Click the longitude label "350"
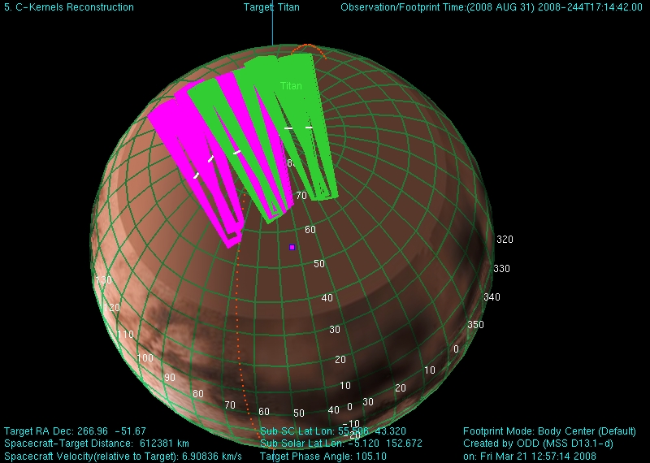This screenshot has width=650, height=463. pos(475,325)
